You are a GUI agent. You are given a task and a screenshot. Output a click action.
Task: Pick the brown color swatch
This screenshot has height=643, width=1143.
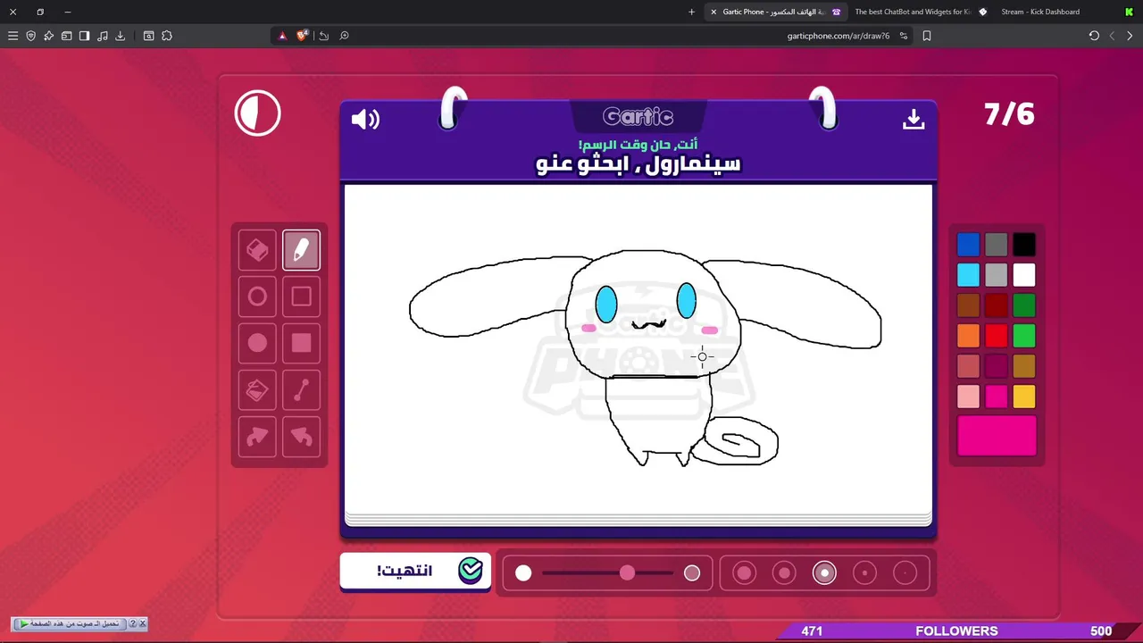point(968,305)
